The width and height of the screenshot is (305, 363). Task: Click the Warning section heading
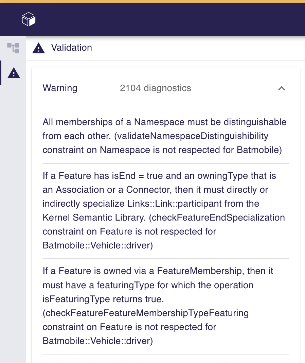click(60, 88)
